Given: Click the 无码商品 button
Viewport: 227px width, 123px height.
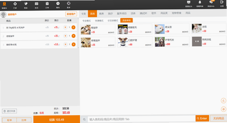Looking at the screenshot, I should (x=219, y=118).
